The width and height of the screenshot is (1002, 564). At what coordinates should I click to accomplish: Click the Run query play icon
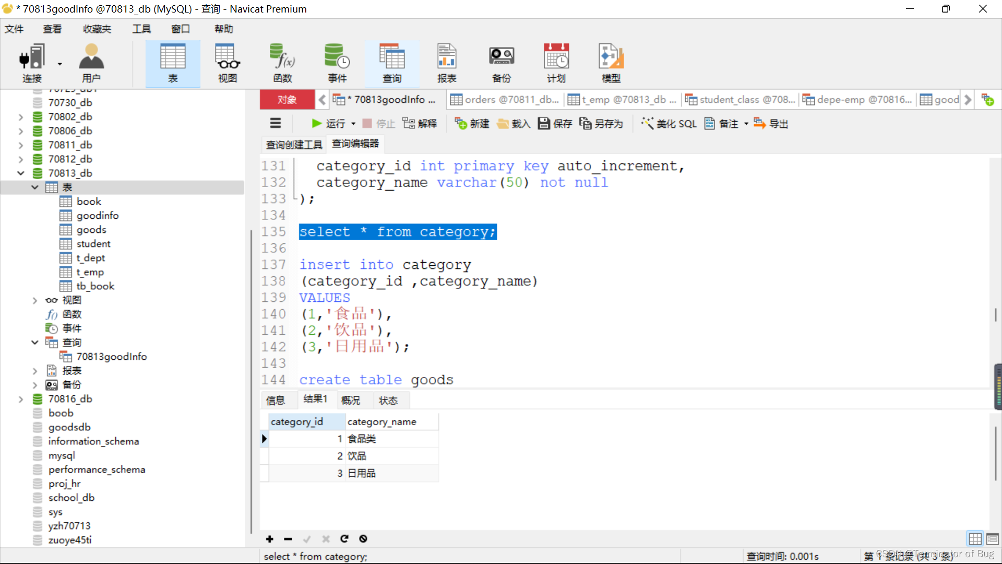pyautogui.click(x=316, y=124)
